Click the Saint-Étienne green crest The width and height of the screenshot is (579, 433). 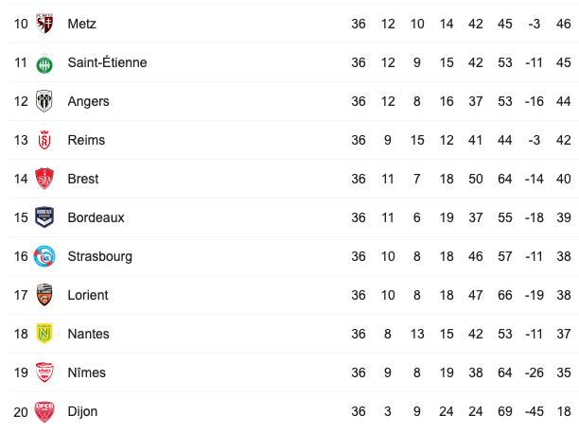(x=44, y=63)
